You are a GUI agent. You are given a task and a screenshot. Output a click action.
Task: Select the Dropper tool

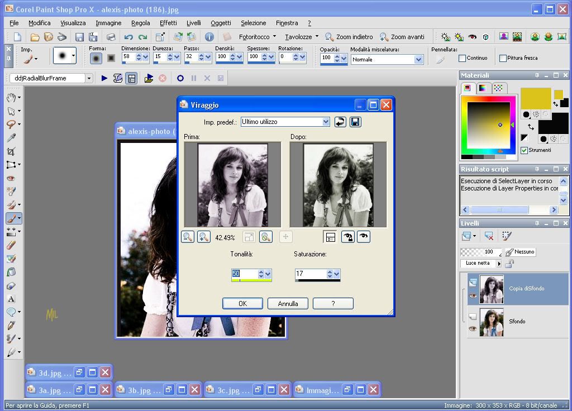(11, 138)
